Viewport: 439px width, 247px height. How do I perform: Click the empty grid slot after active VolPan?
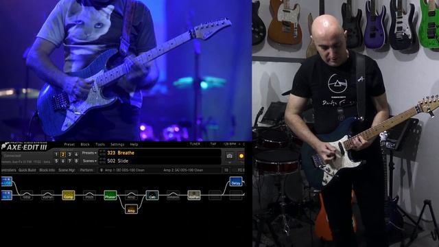point(215,195)
